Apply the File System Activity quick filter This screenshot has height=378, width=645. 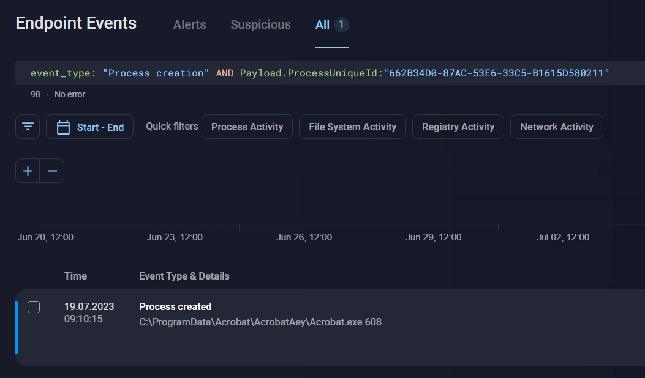[x=353, y=127]
